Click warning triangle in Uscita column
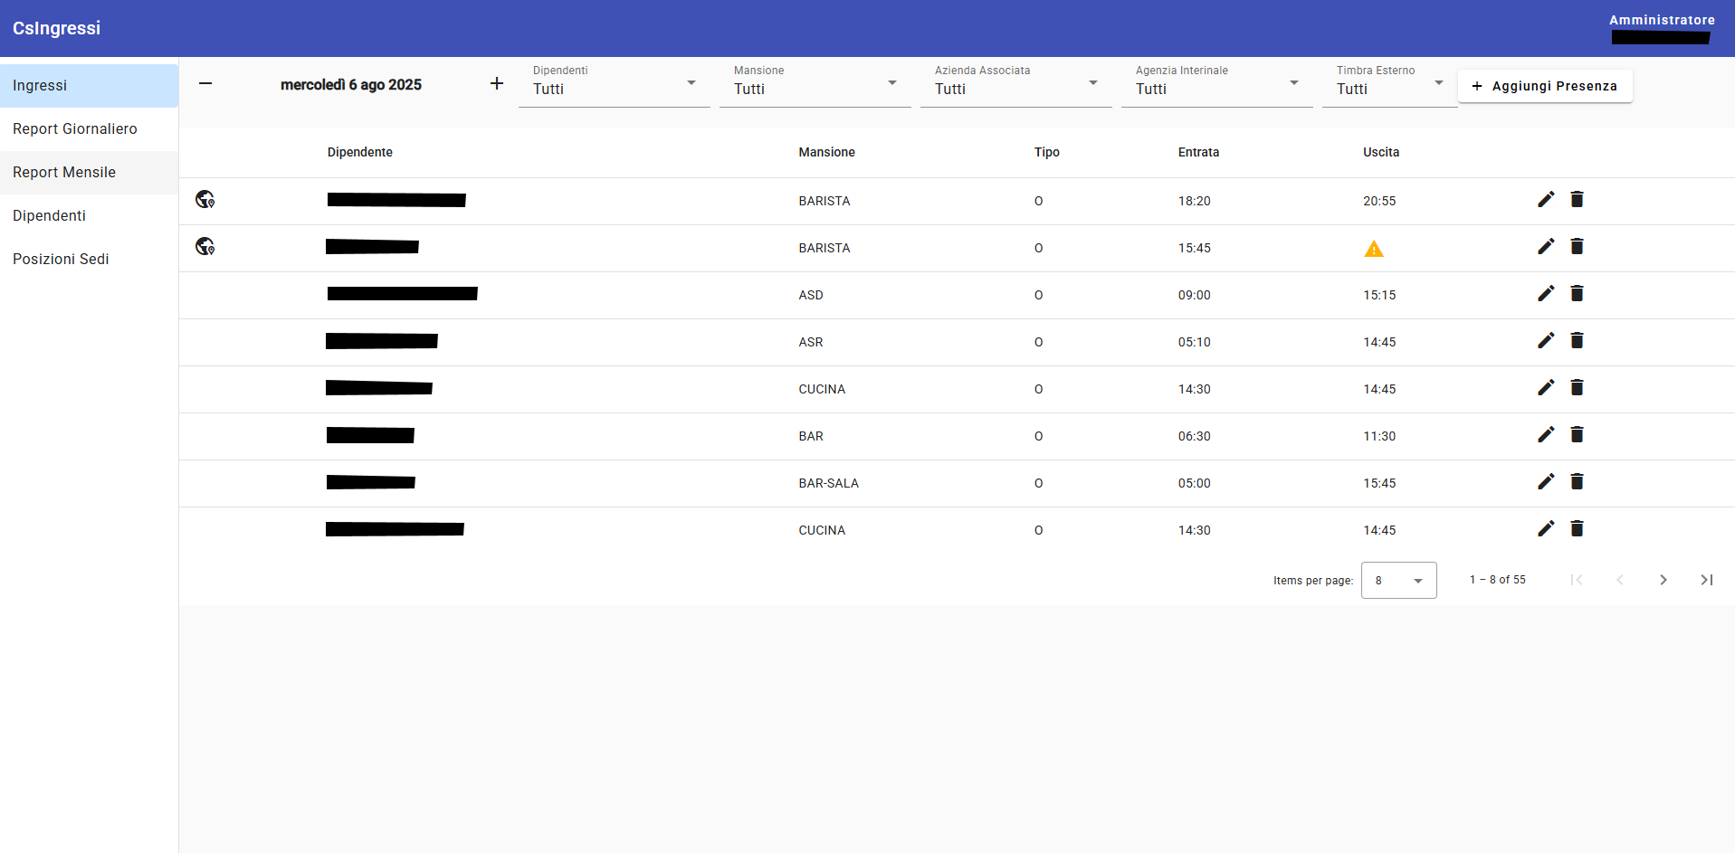 point(1374,249)
